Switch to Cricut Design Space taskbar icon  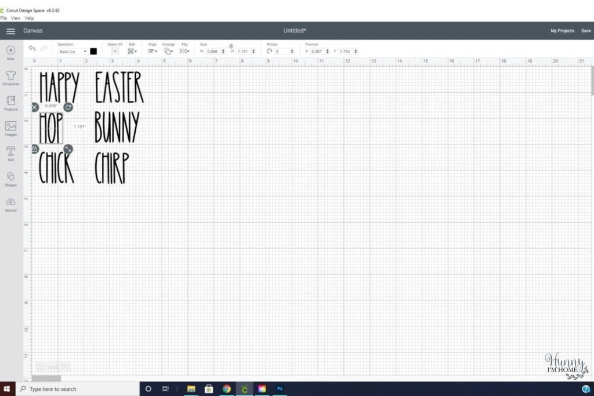pos(244,389)
